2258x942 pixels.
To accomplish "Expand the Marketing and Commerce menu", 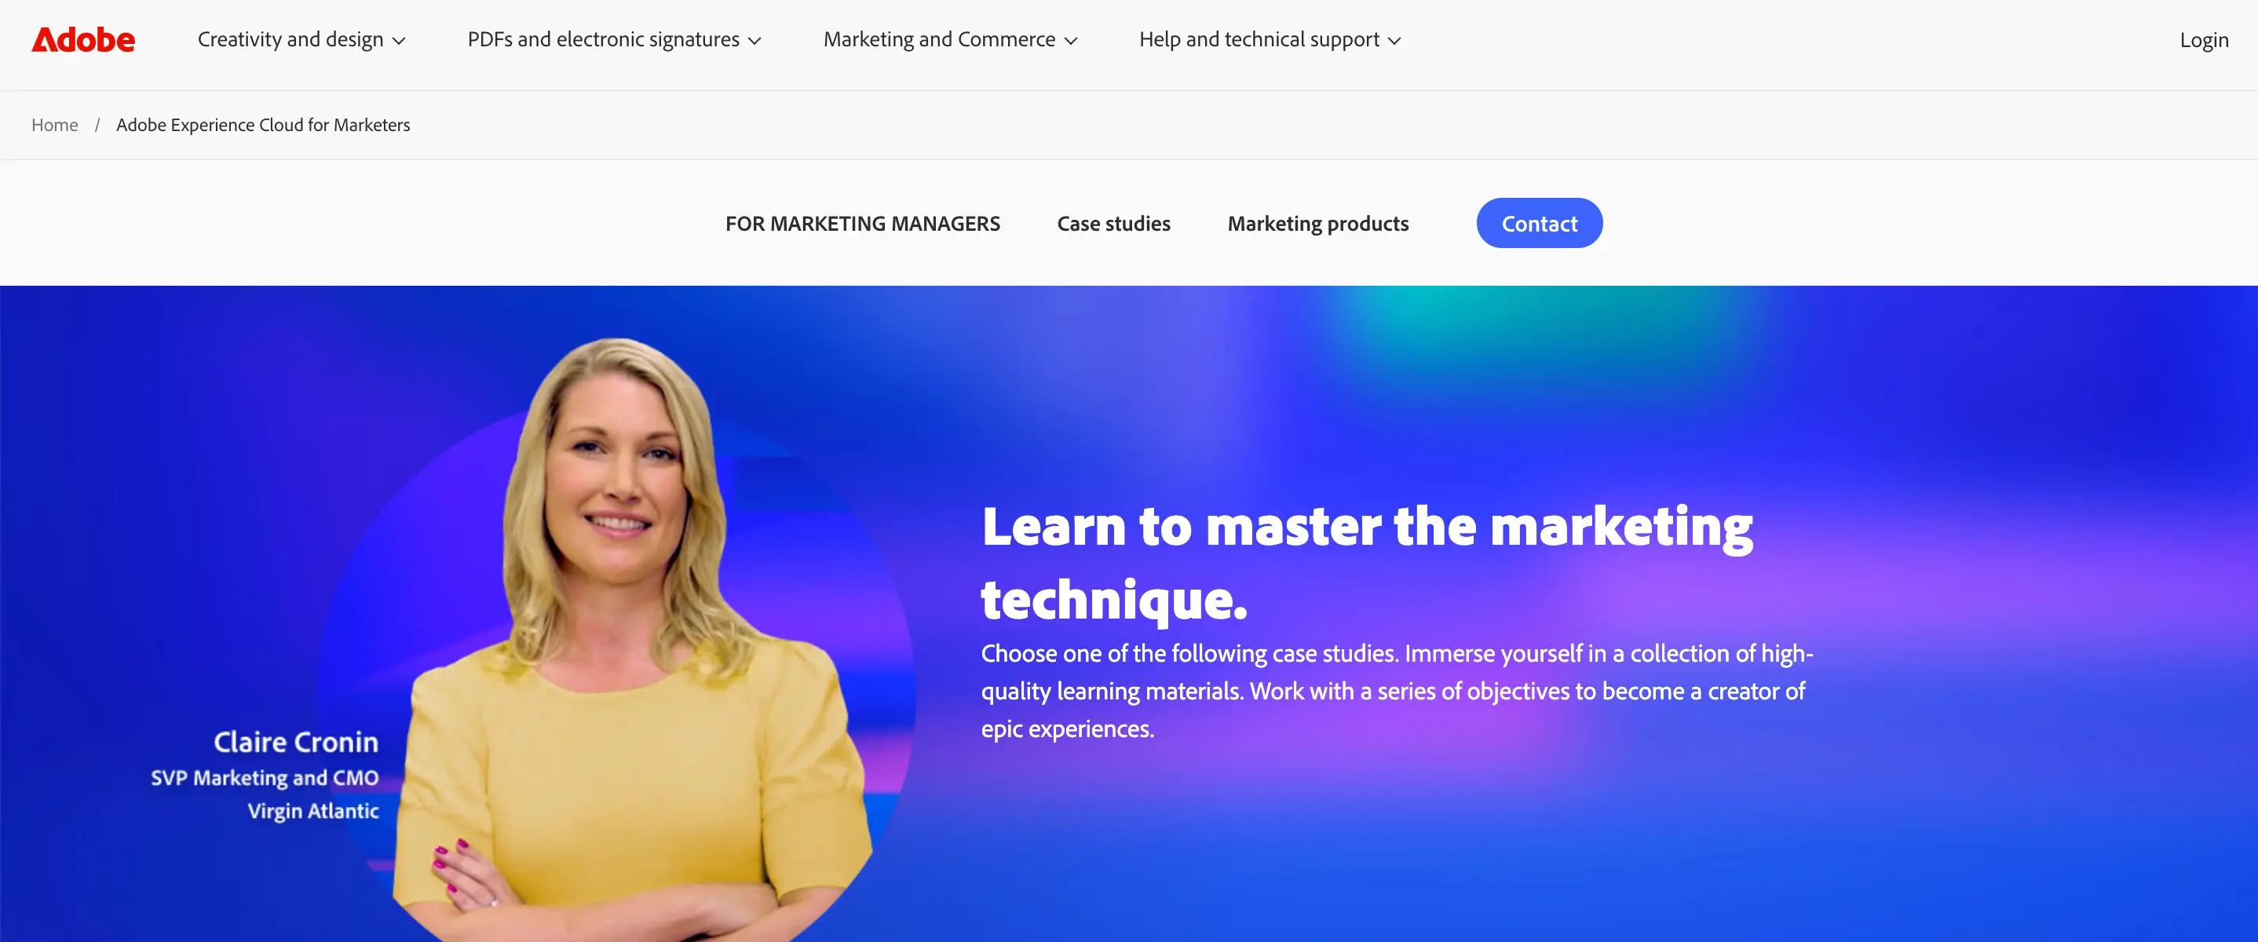I will tap(950, 39).
